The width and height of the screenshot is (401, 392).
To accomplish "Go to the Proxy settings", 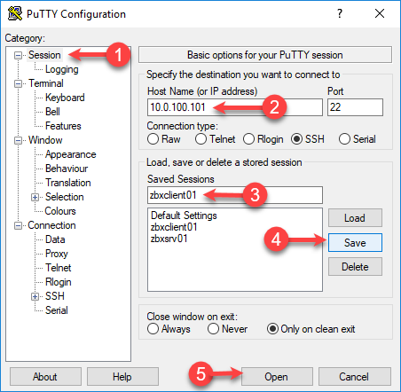I will pos(57,254).
